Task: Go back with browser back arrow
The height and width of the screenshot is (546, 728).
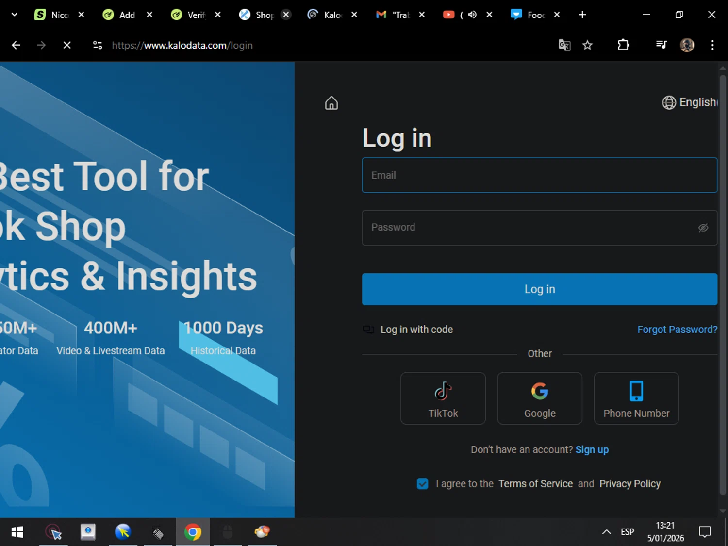Action: 16,45
